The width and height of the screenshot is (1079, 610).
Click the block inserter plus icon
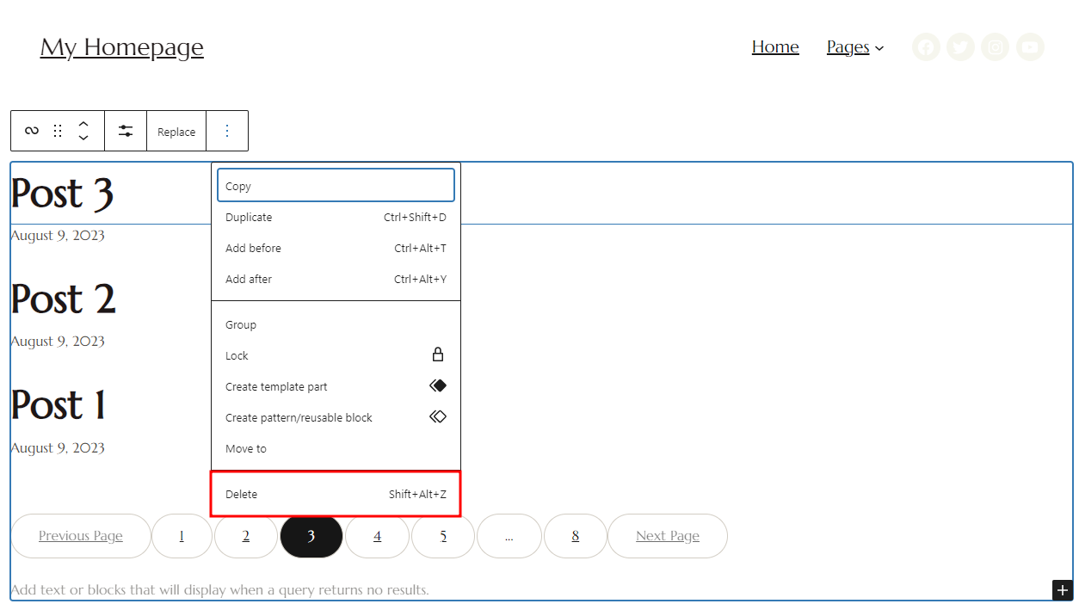[1063, 590]
